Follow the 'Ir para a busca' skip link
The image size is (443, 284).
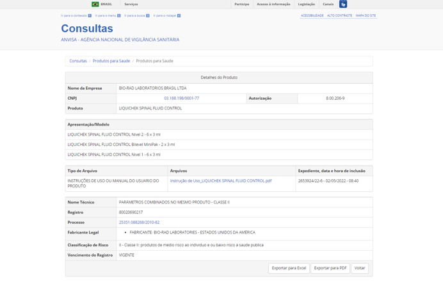pyautogui.click(x=137, y=15)
